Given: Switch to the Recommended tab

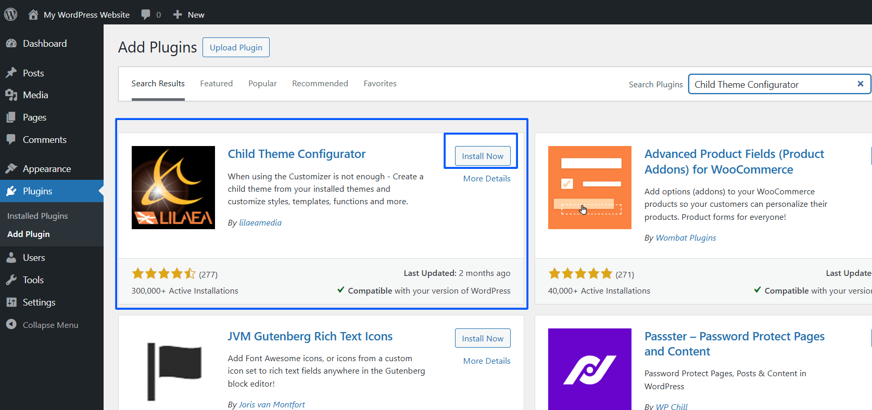Looking at the screenshot, I should [320, 84].
